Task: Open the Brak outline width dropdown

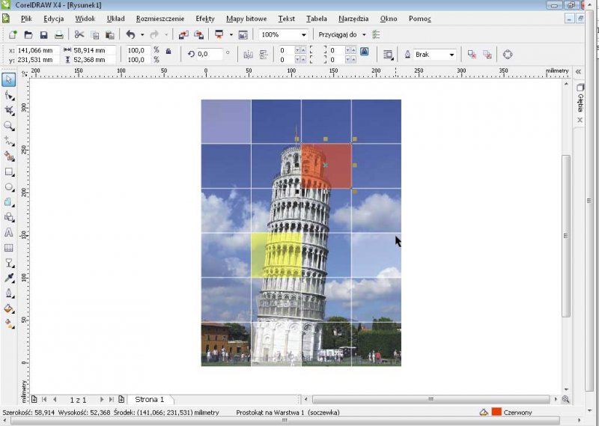Action: pyautogui.click(x=451, y=54)
